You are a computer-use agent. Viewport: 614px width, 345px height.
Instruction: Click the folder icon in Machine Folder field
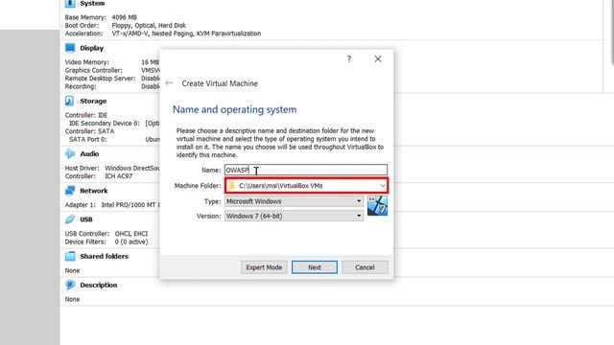(x=232, y=185)
